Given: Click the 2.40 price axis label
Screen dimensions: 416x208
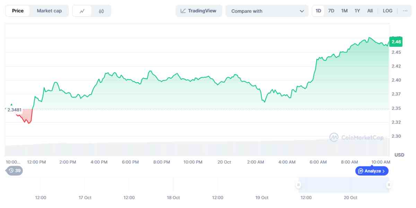Looking at the screenshot, I should pos(396,80).
